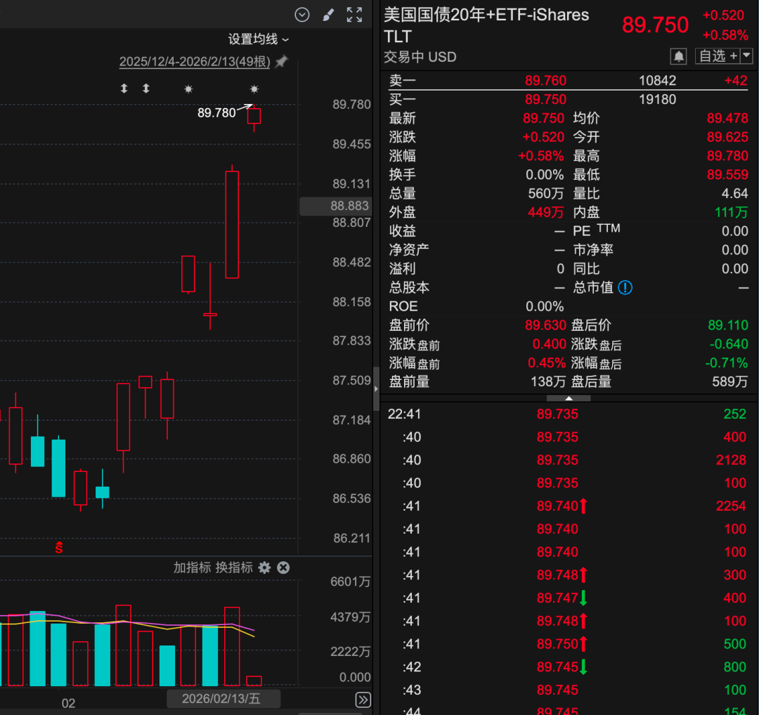Pin the date range with pushpin icon
Screen dimensions: 759x715
coord(281,61)
